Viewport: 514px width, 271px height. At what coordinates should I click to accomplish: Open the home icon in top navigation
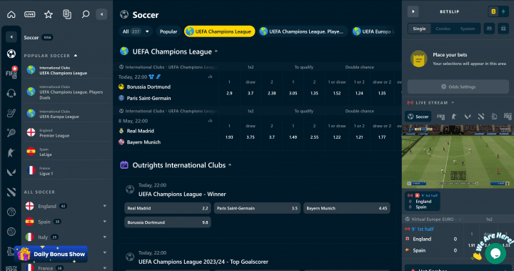[x=11, y=14]
